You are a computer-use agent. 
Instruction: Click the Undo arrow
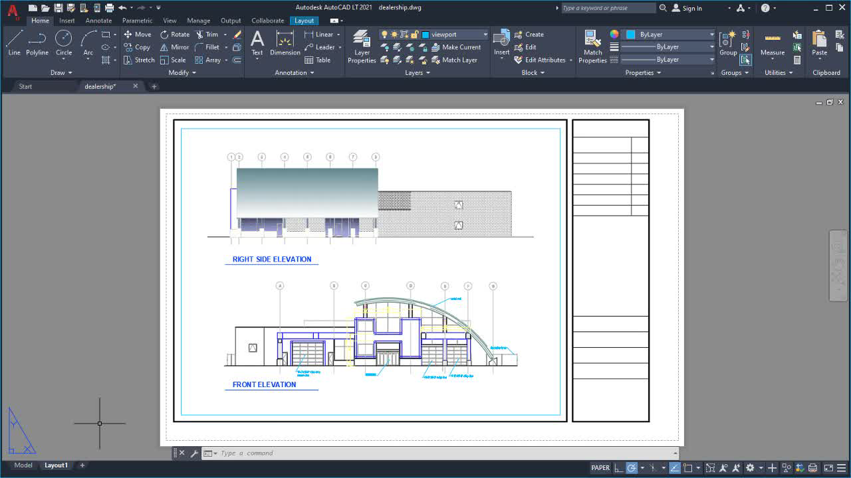pos(122,8)
